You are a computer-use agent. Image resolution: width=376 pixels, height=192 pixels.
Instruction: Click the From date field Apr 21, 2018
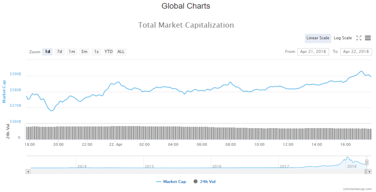pyautogui.click(x=313, y=52)
